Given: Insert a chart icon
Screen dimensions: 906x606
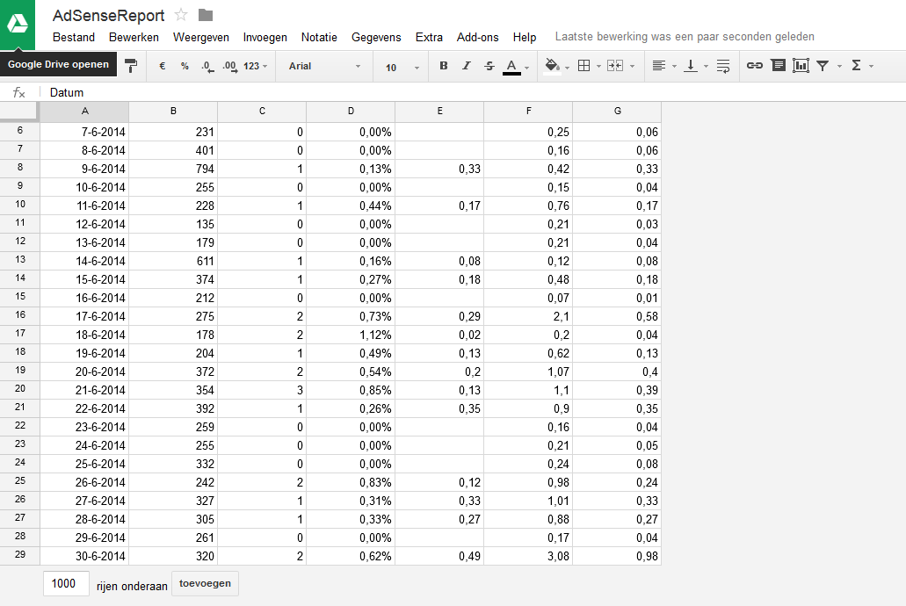Looking at the screenshot, I should (x=801, y=65).
